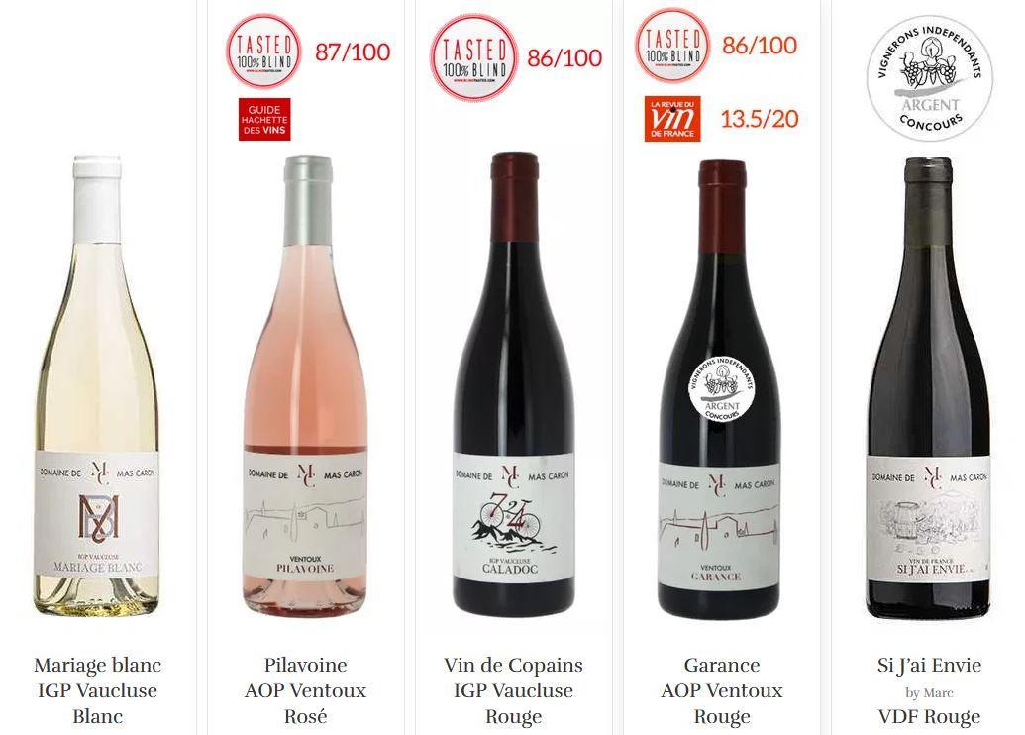The width and height of the screenshot is (1025, 735).
Task: Open the Garance AOP Ventoux Rouge link
Action: click(722, 690)
